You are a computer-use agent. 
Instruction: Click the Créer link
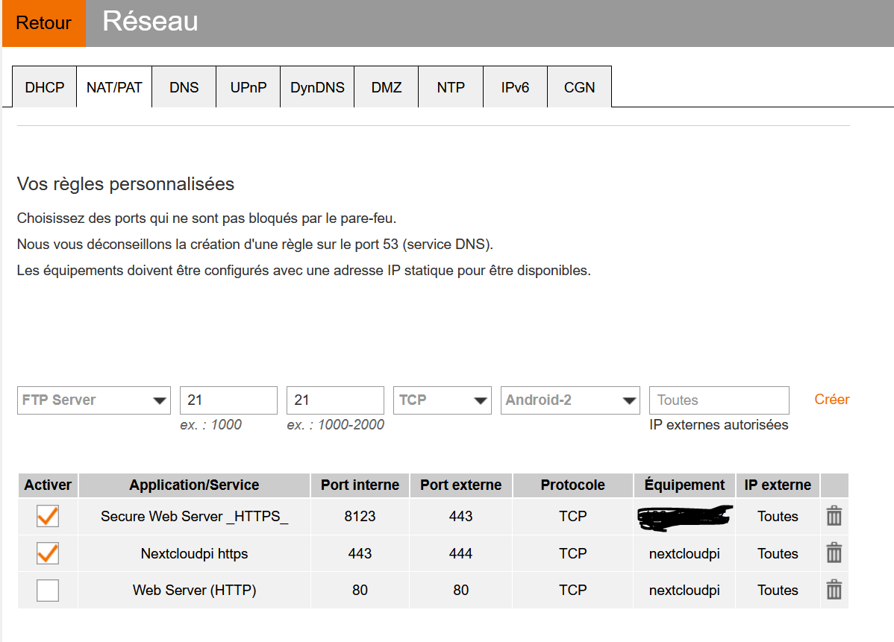coord(831,400)
